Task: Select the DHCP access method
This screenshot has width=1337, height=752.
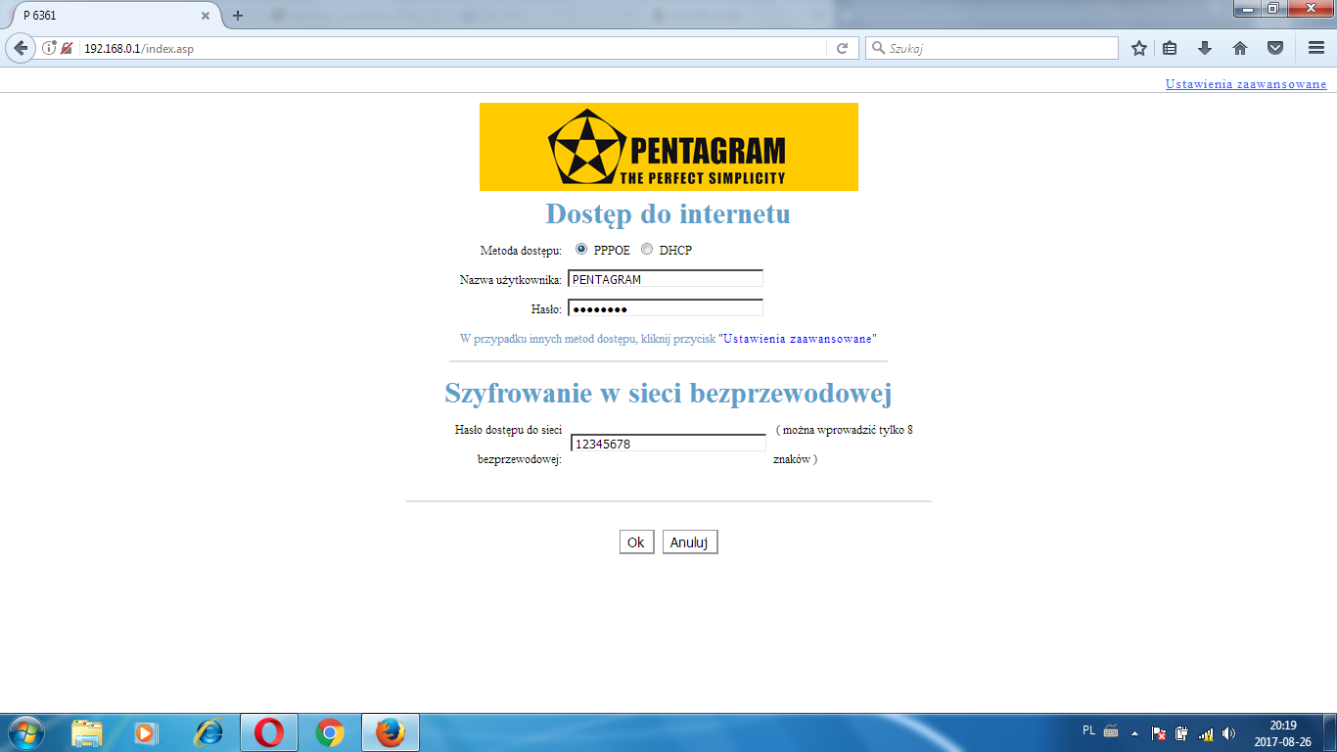Action: click(x=647, y=249)
